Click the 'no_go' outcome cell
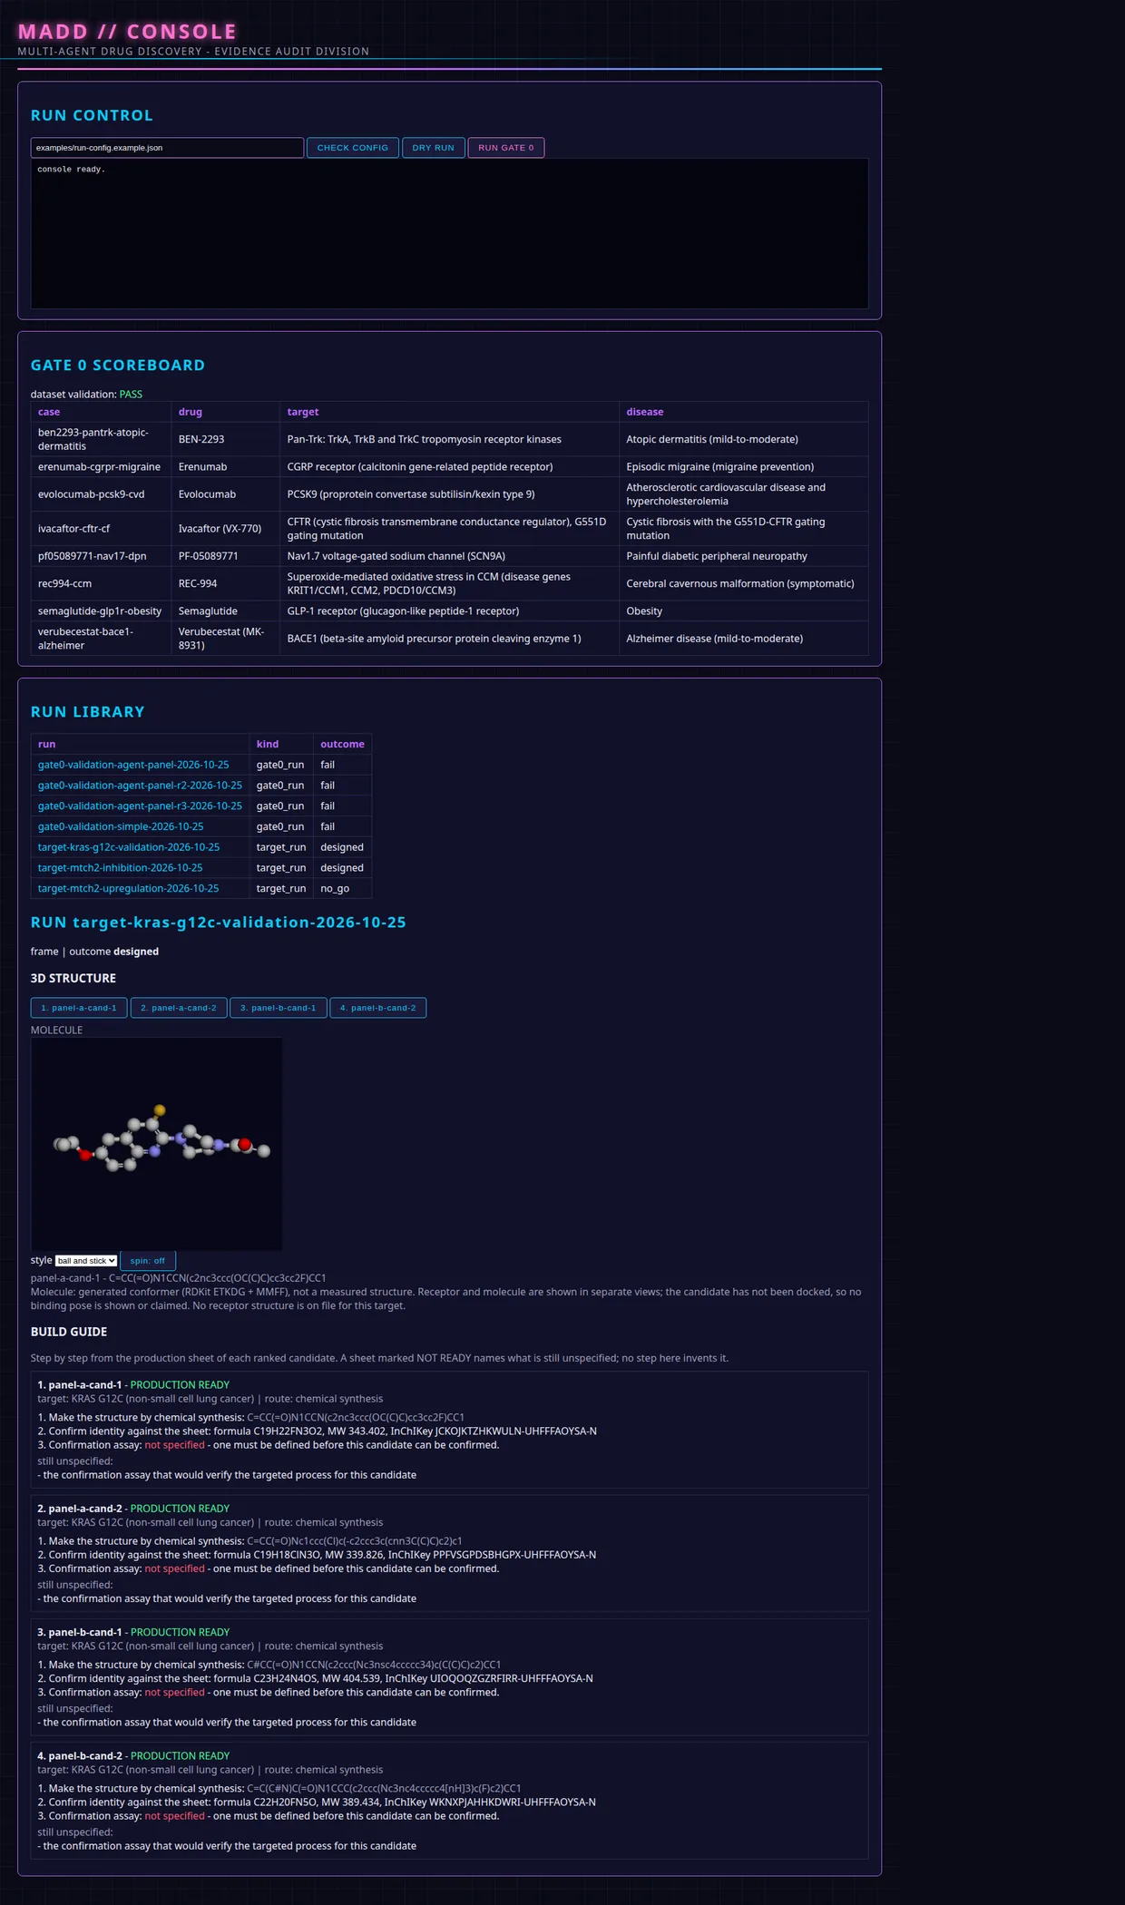1125x1905 pixels. 342,889
